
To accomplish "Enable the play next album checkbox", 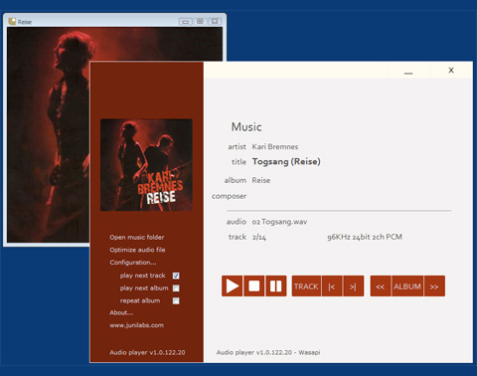I will 176,288.
